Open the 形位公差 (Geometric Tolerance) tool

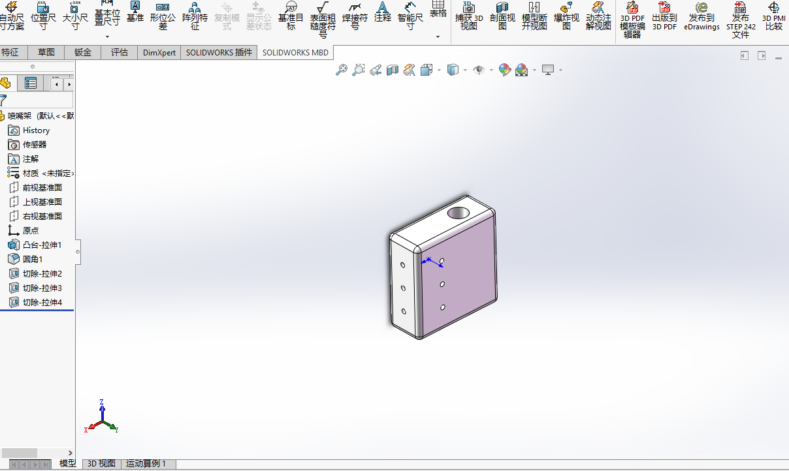[163, 16]
